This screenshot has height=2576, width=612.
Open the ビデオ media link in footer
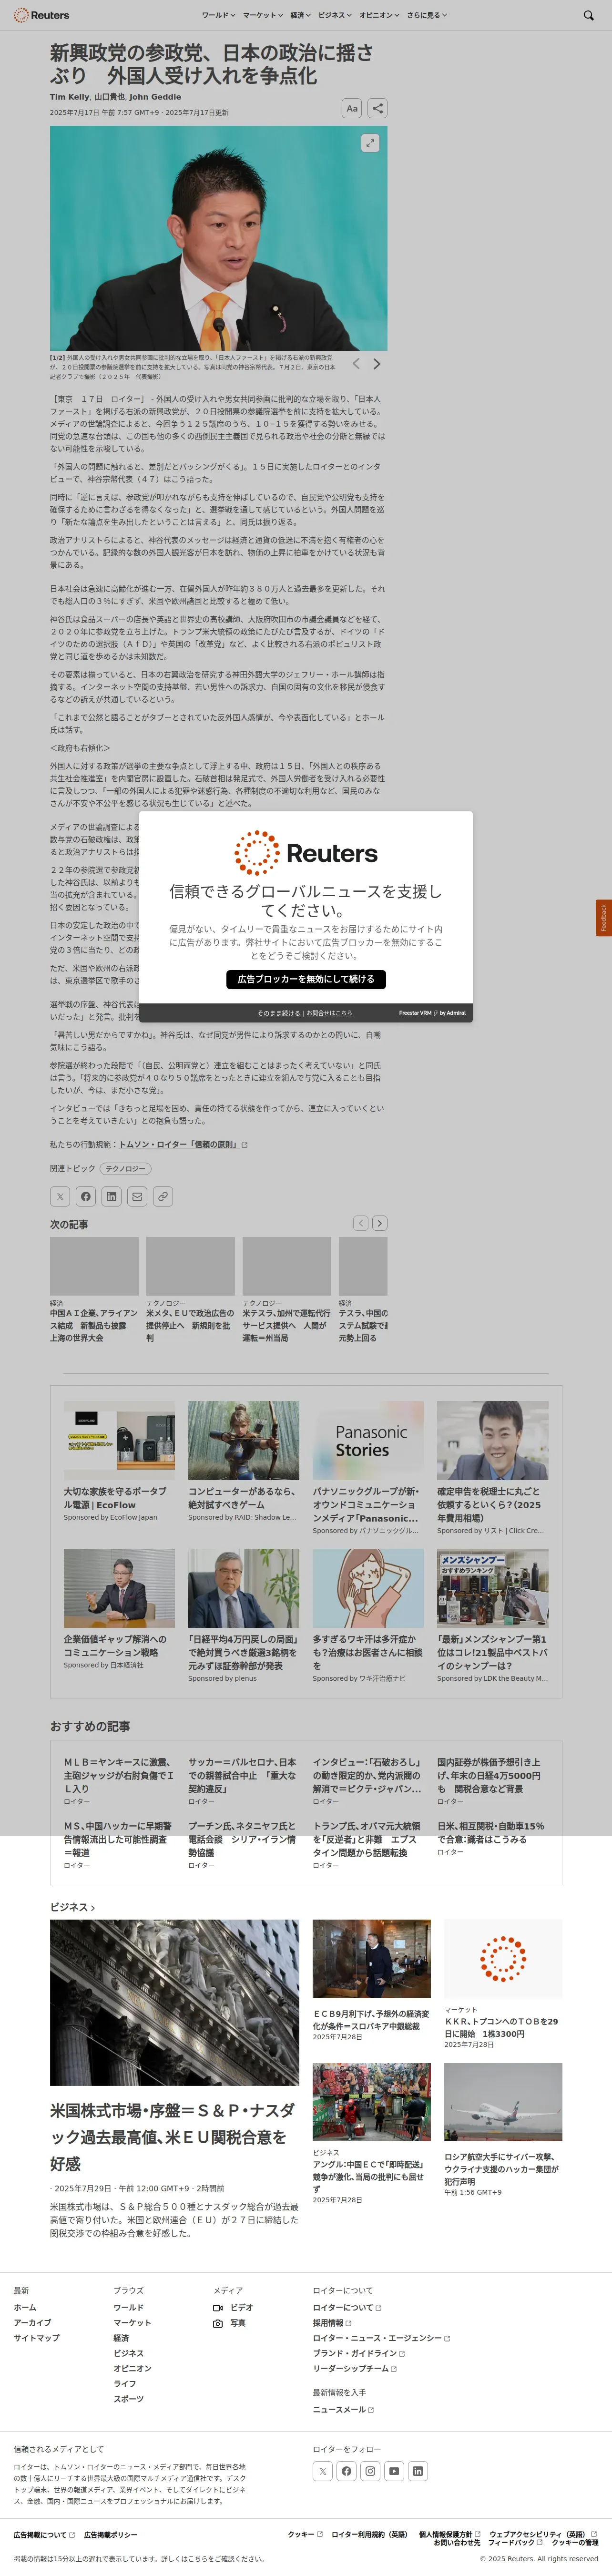pyautogui.click(x=233, y=2308)
